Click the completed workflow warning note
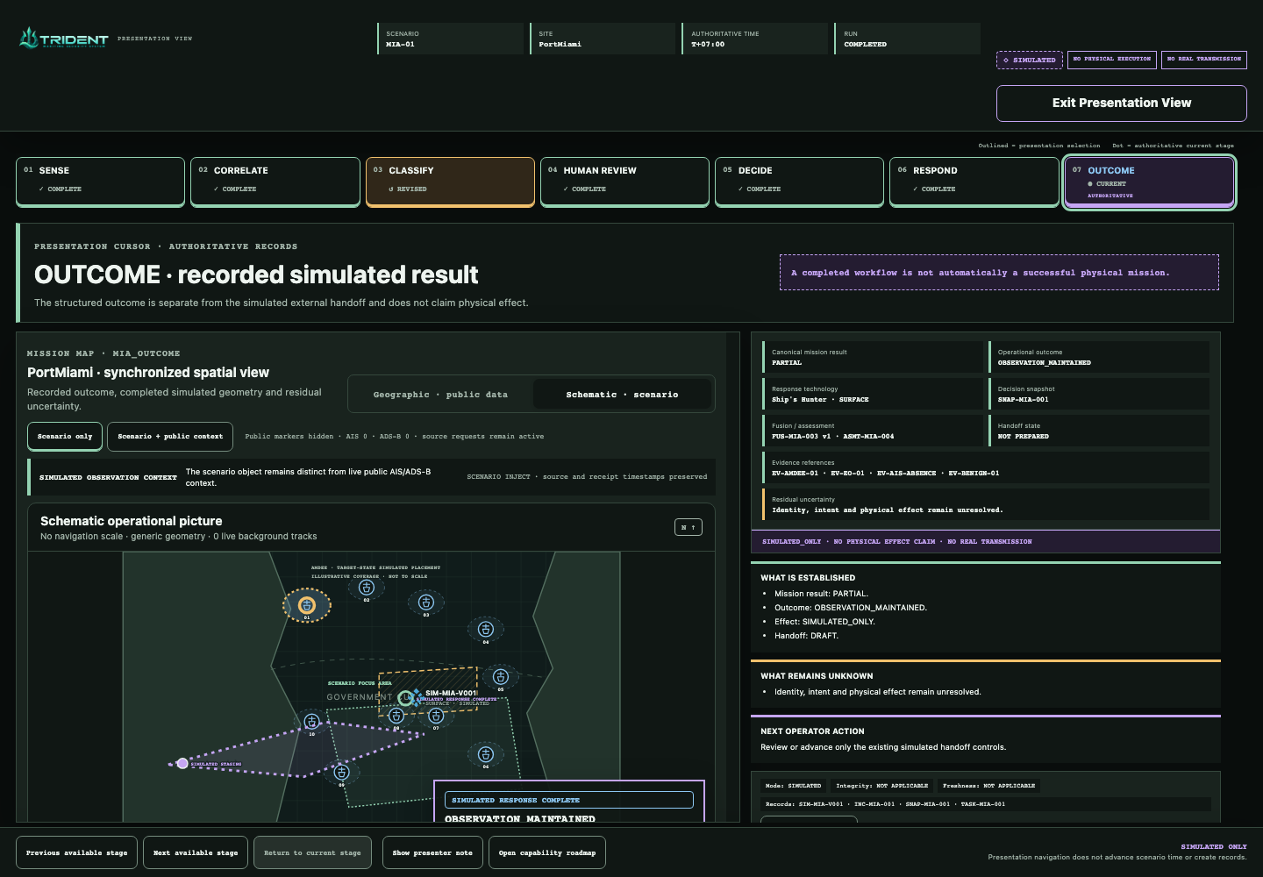1263x877 pixels. point(999,273)
